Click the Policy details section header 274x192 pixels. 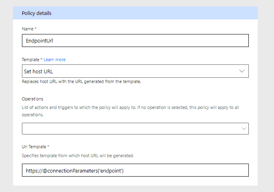[x=135, y=13]
